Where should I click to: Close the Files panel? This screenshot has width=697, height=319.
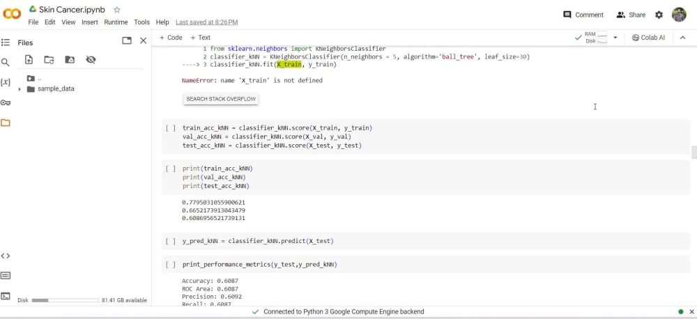click(x=143, y=40)
